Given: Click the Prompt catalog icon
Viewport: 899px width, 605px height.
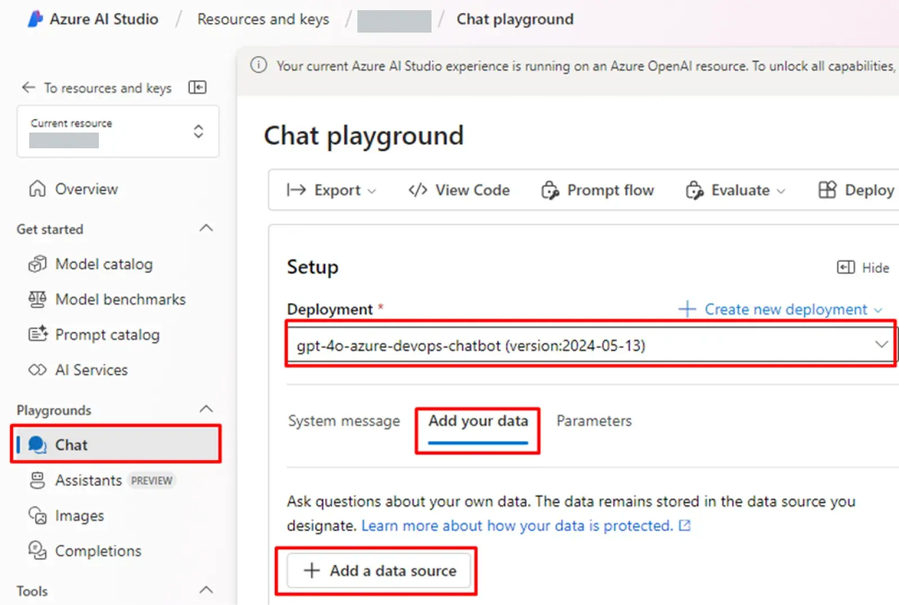Looking at the screenshot, I should tap(38, 335).
